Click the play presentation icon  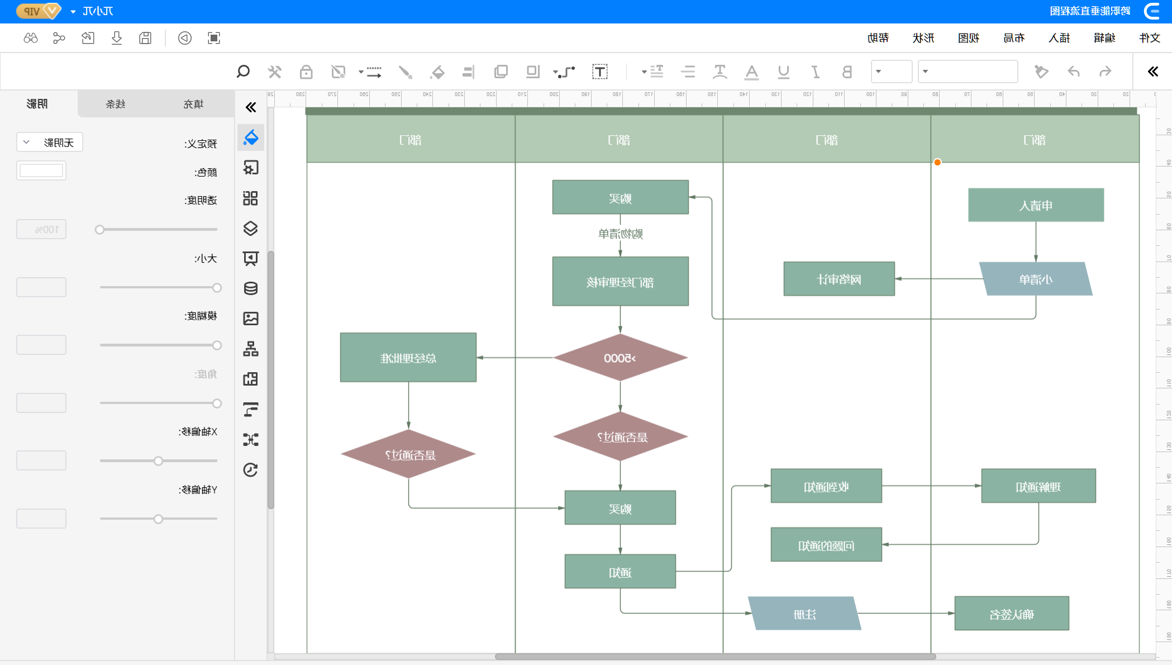point(185,38)
